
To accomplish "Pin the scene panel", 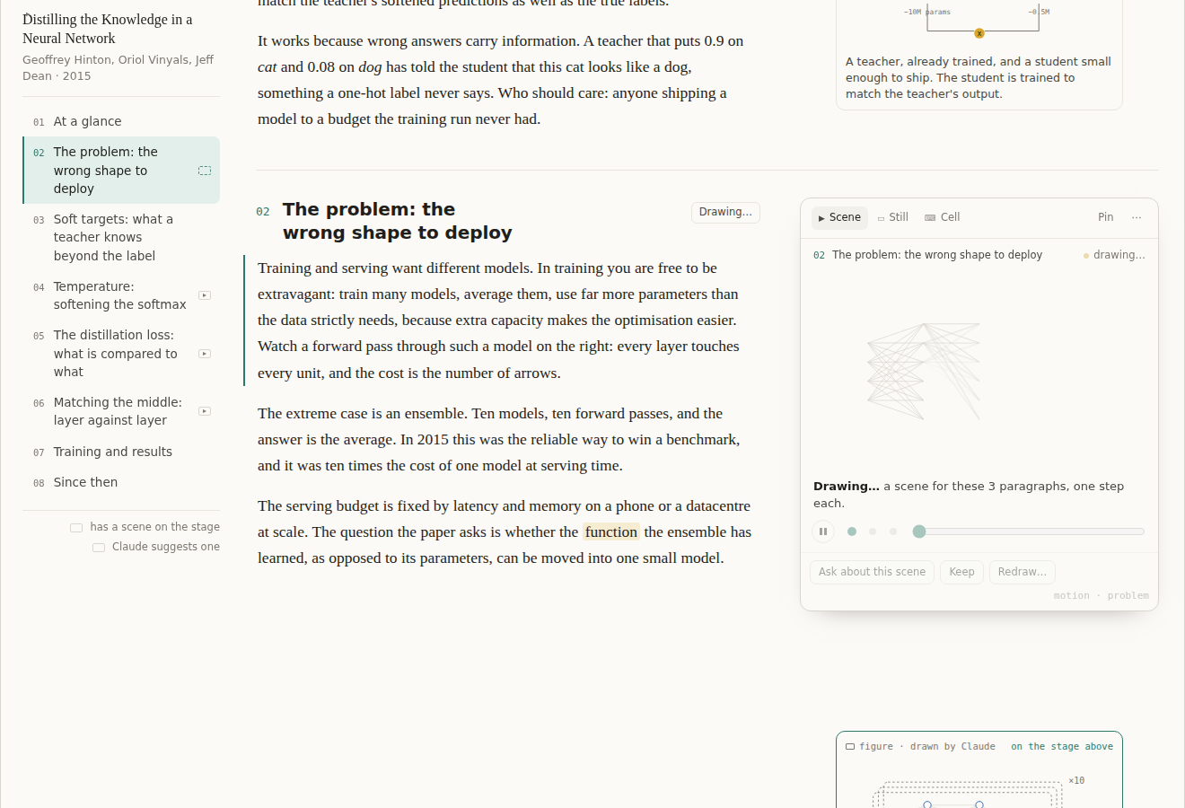I will pyautogui.click(x=1106, y=217).
